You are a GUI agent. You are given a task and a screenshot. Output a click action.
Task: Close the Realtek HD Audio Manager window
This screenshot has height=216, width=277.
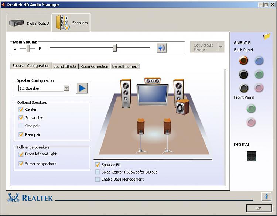pyautogui.click(x=273, y=5)
